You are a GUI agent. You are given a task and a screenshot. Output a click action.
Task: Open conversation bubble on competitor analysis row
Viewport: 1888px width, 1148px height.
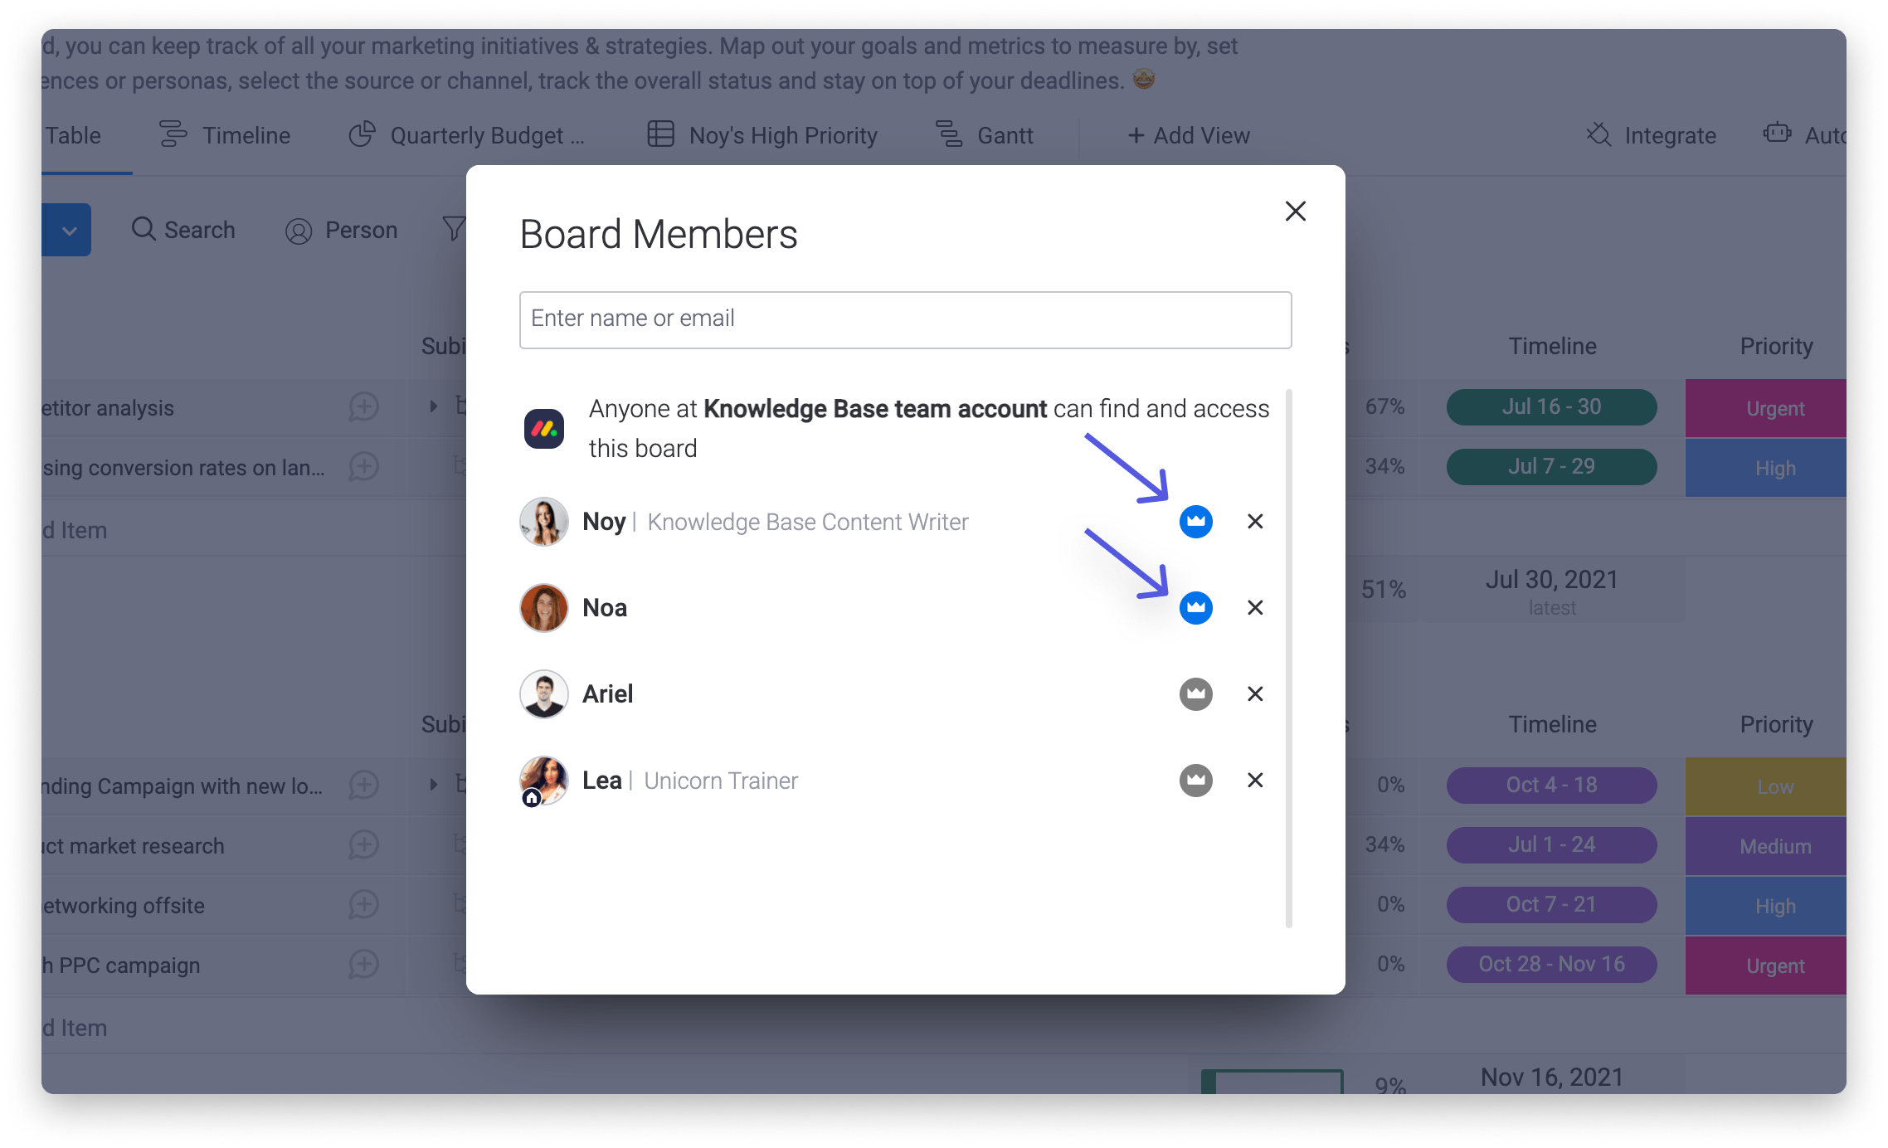(363, 407)
